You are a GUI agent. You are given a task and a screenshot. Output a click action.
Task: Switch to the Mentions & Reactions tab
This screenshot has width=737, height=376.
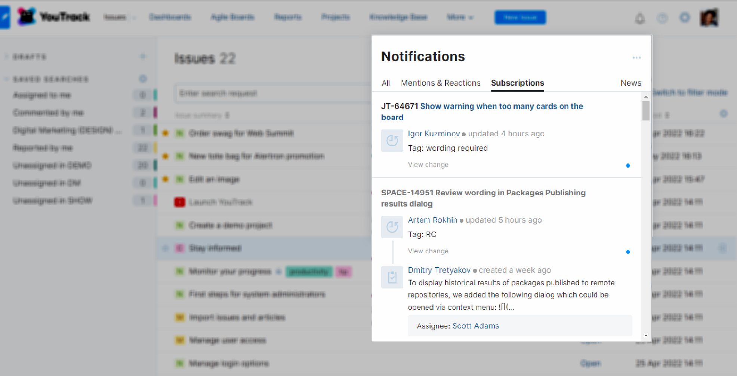tap(440, 83)
